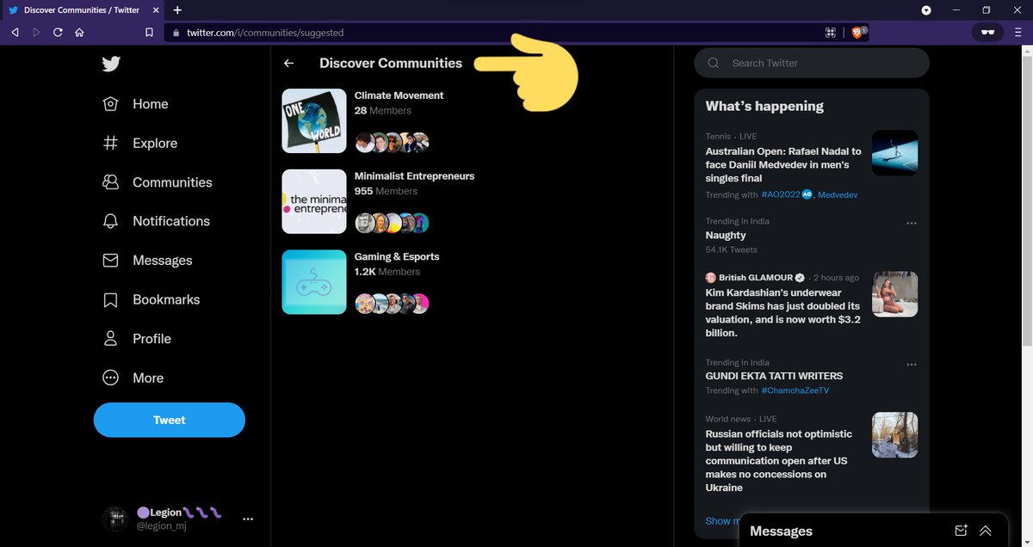
Task: Reload the page in browser toolbar
Action: click(x=58, y=33)
